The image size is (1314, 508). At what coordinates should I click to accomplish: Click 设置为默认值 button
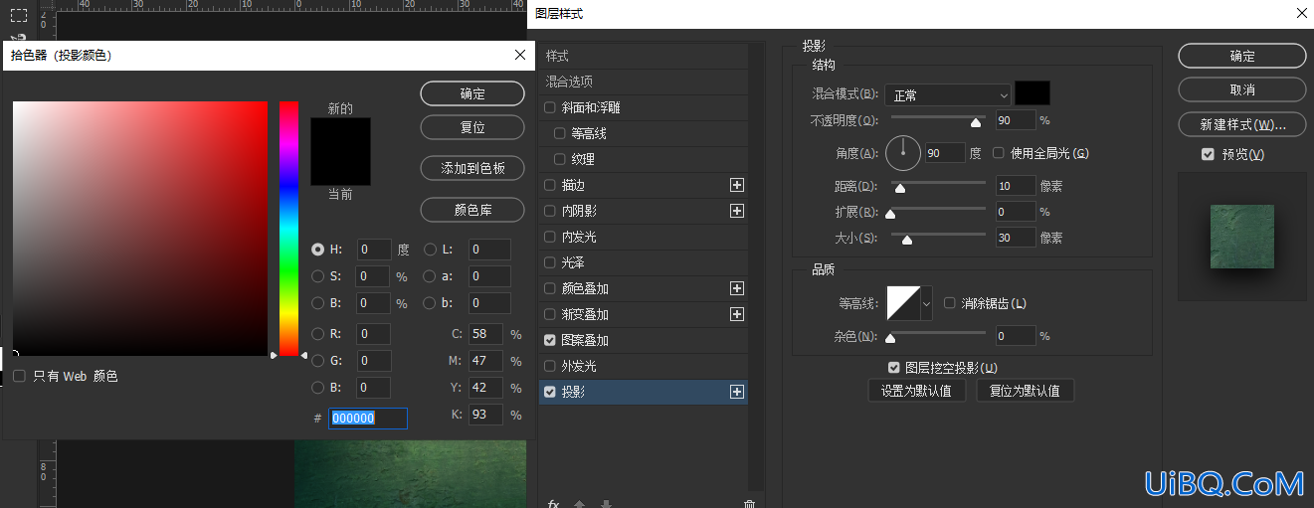click(916, 391)
